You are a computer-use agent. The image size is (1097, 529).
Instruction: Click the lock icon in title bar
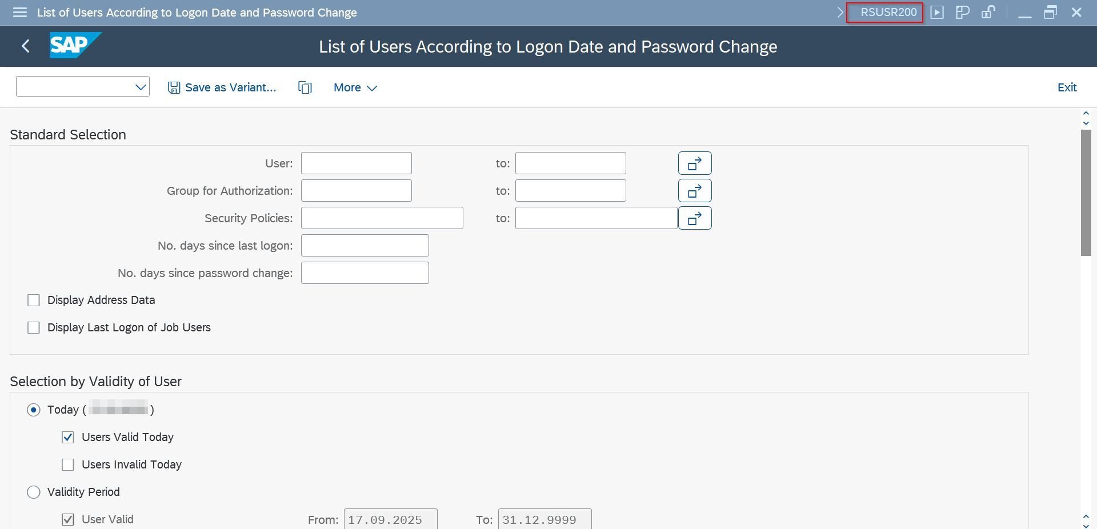988,13
